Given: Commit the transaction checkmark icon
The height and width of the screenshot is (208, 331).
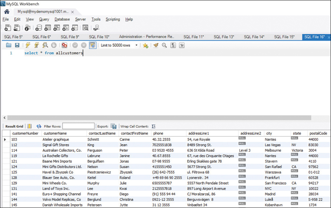Looking at the screenshot, I should coord(75,45).
